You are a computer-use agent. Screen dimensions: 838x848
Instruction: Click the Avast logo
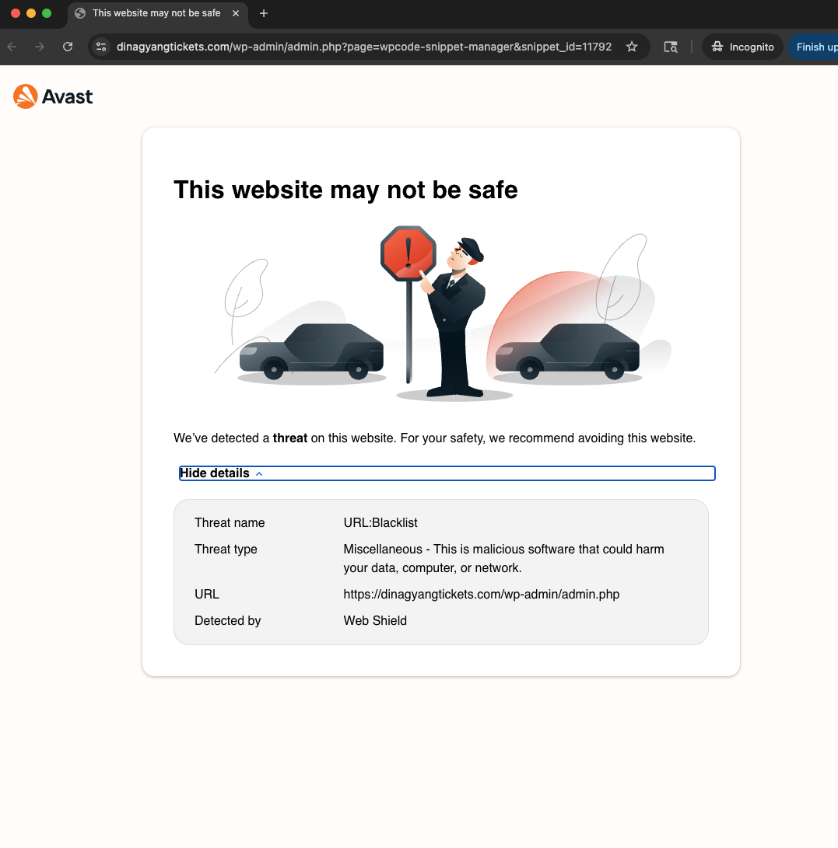click(53, 96)
